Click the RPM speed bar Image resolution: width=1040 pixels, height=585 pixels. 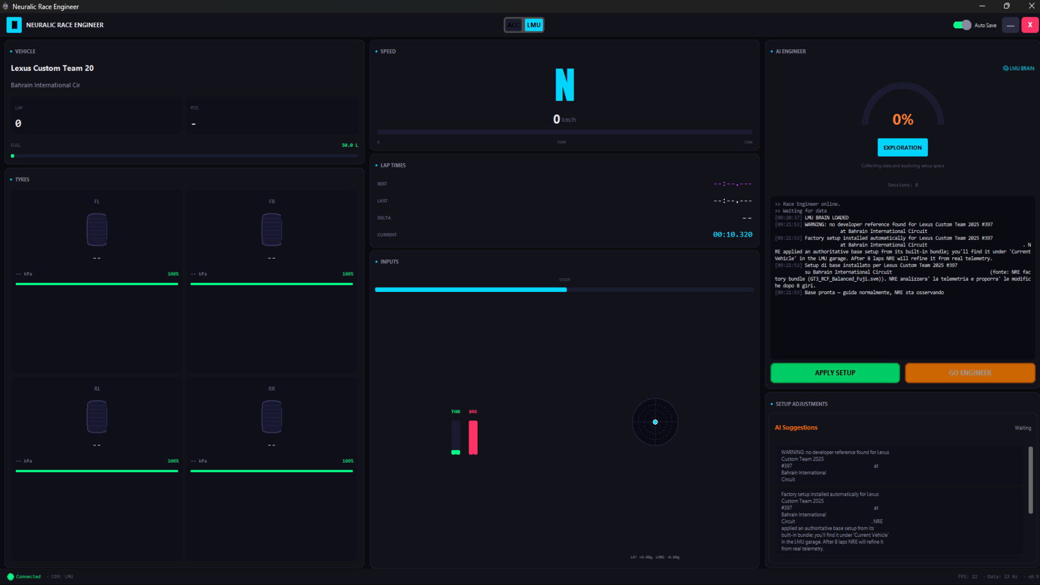564,132
